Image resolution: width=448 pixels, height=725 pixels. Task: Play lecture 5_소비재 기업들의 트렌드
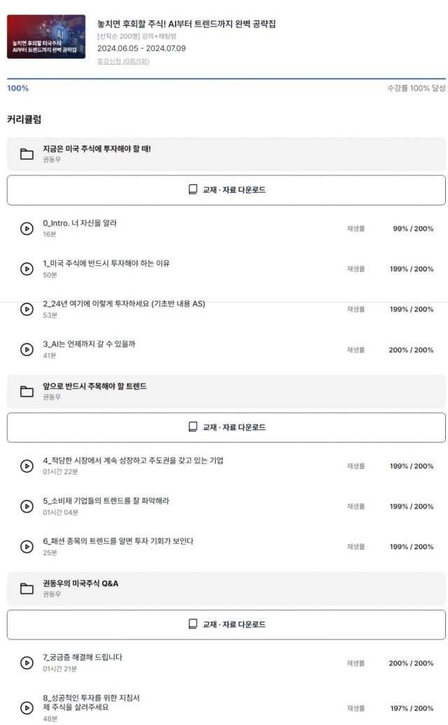(x=27, y=506)
